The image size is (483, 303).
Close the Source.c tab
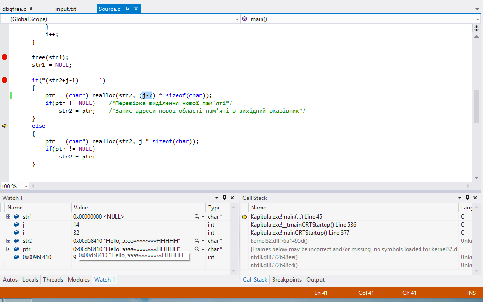tap(136, 9)
